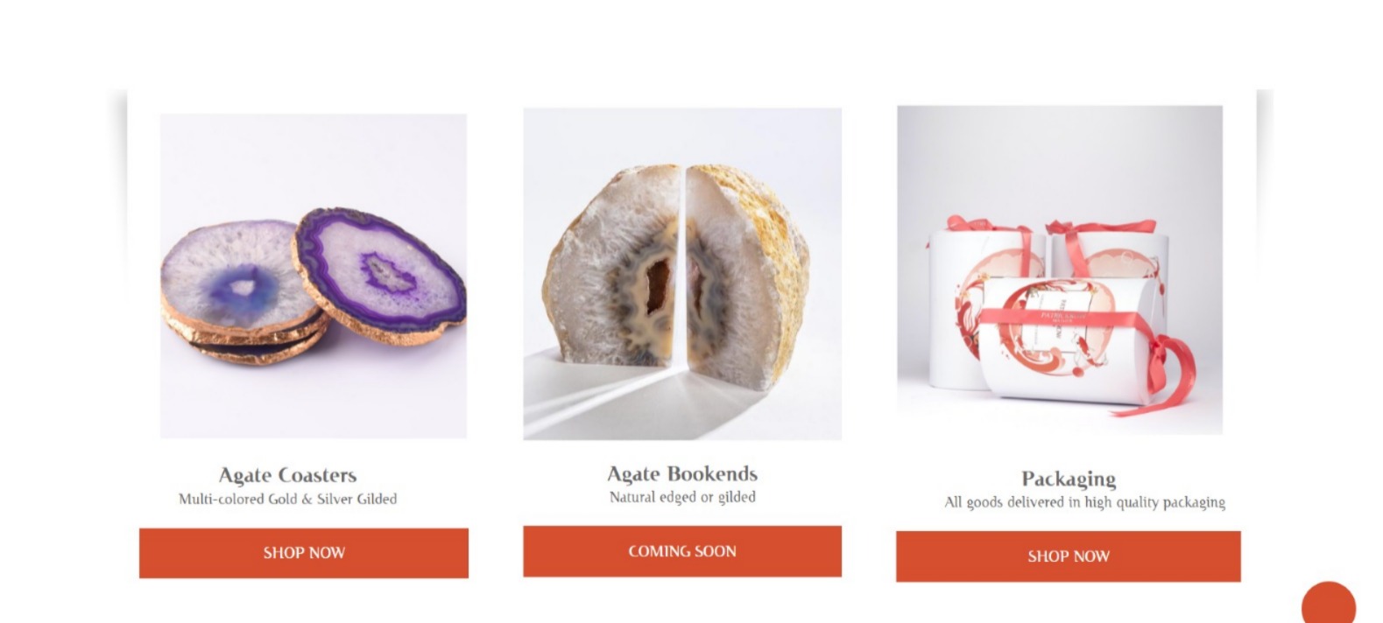1383x623 pixels.
Task: Open the Agate Bookends product photo
Action: (x=682, y=274)
